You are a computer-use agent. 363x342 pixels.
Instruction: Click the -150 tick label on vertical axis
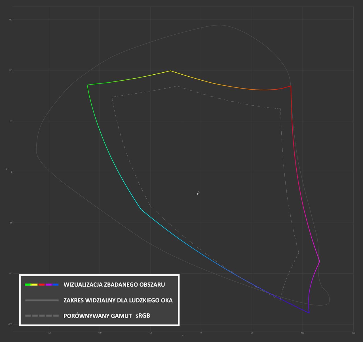click(x=10, y=324)
